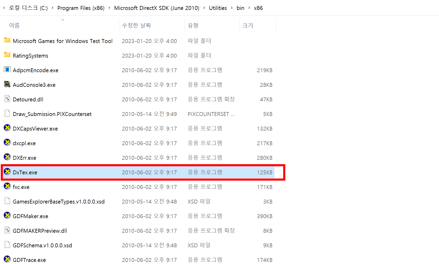This screenshot has height=264, width=439.
Task: Click the XSD 파일 type of GDFSchema.v1.0.0.0.xsd
Action: pos(199,245)
